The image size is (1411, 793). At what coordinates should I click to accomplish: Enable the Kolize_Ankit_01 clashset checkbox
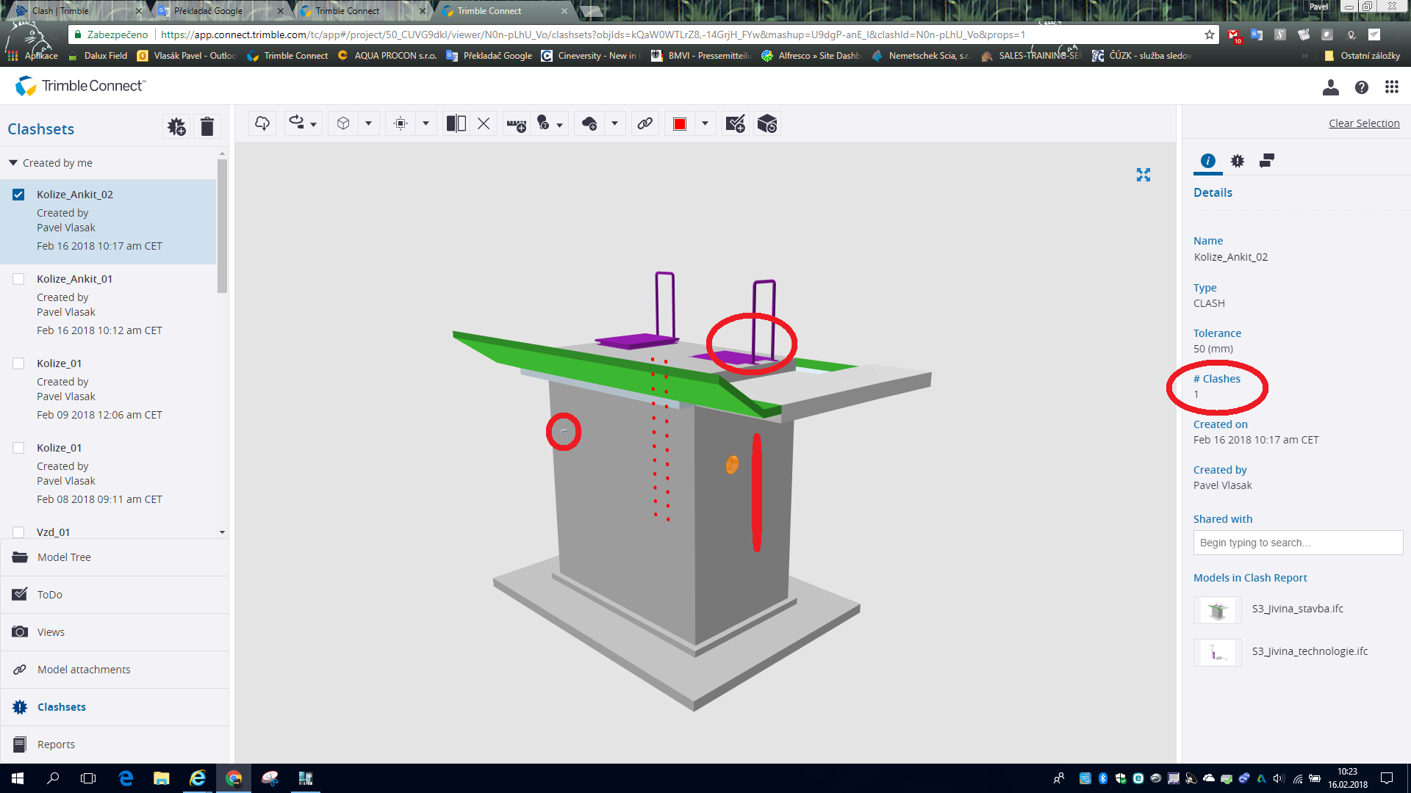(x=18, y=278)
